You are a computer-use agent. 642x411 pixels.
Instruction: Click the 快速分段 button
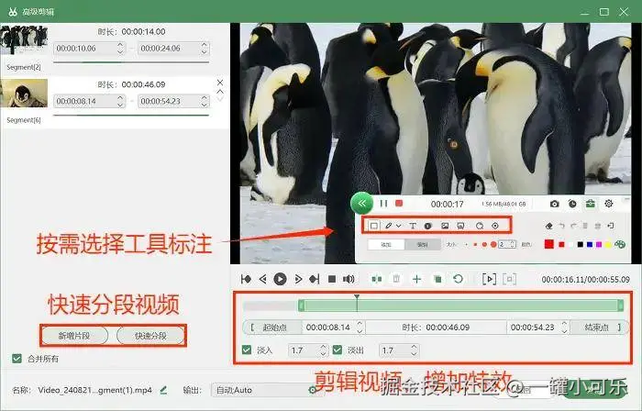(x=150, y=336)
